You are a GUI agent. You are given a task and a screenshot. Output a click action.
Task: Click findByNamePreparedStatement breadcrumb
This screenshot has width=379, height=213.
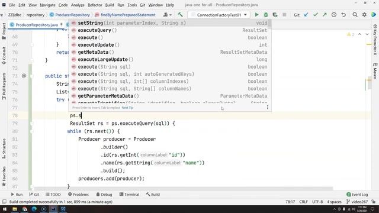click(125, 15)
